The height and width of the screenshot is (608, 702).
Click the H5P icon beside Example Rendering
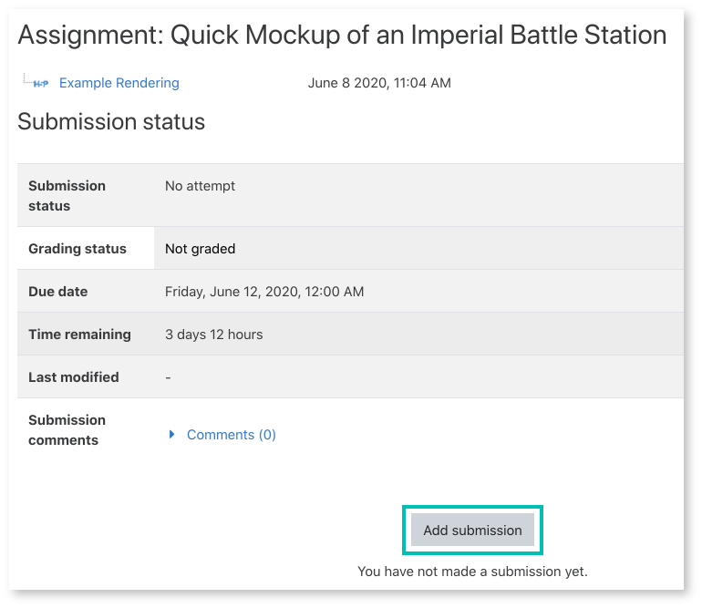(x=40, y=83)
